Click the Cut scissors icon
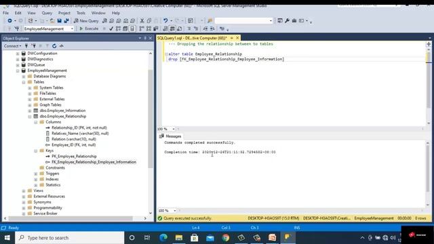Screen dimensions: 434x244 (x=142, y=21)
